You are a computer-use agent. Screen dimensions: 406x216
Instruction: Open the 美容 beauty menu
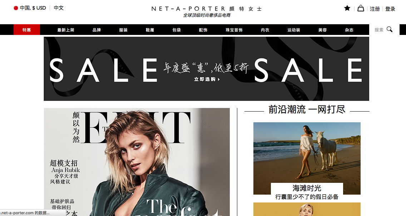click(x=323, y=30)
